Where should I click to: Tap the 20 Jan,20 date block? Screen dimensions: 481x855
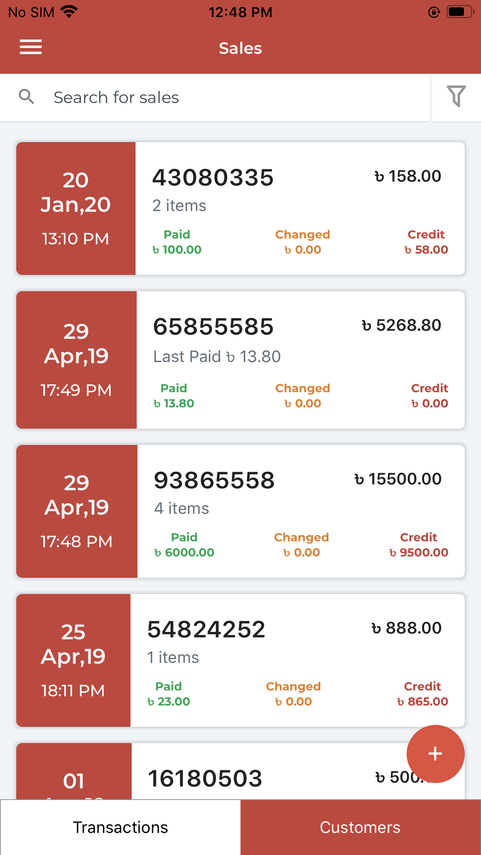76,208
